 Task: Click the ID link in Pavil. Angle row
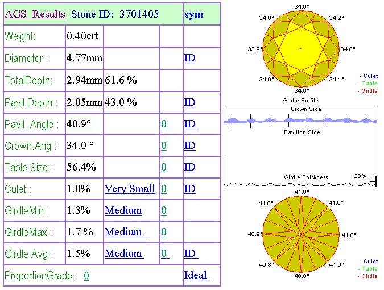(191, 124)
